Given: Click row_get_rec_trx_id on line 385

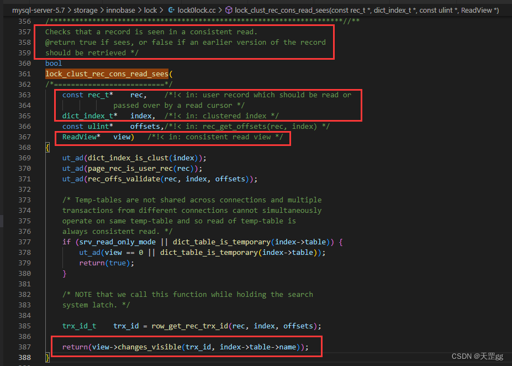Looking at the screenshot, I should 189,326.
